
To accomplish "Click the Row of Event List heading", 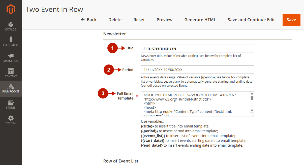I will (121, 161).
